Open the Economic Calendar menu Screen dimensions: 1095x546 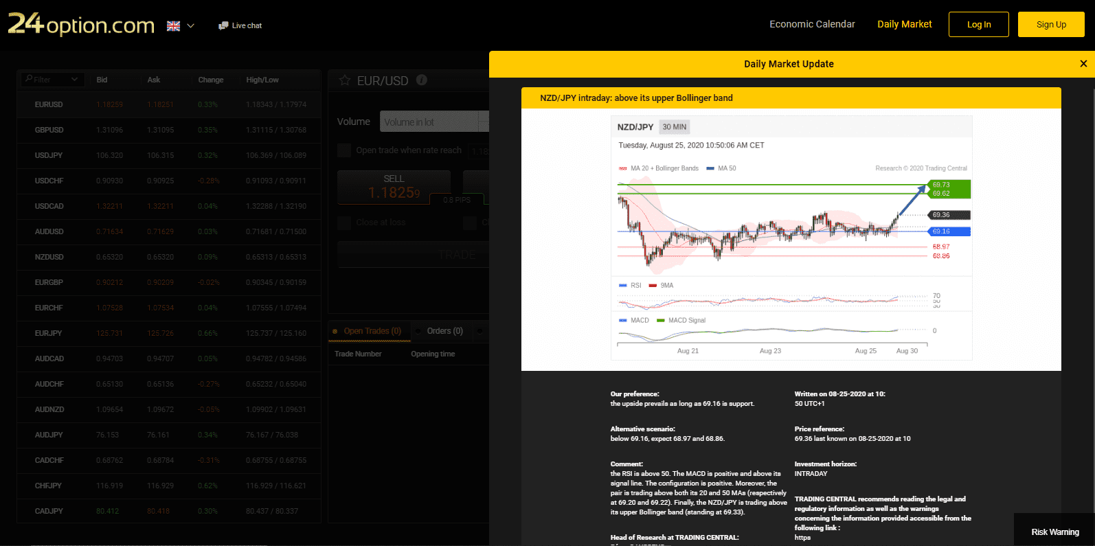pyautogui.click(x=812, y=24)
